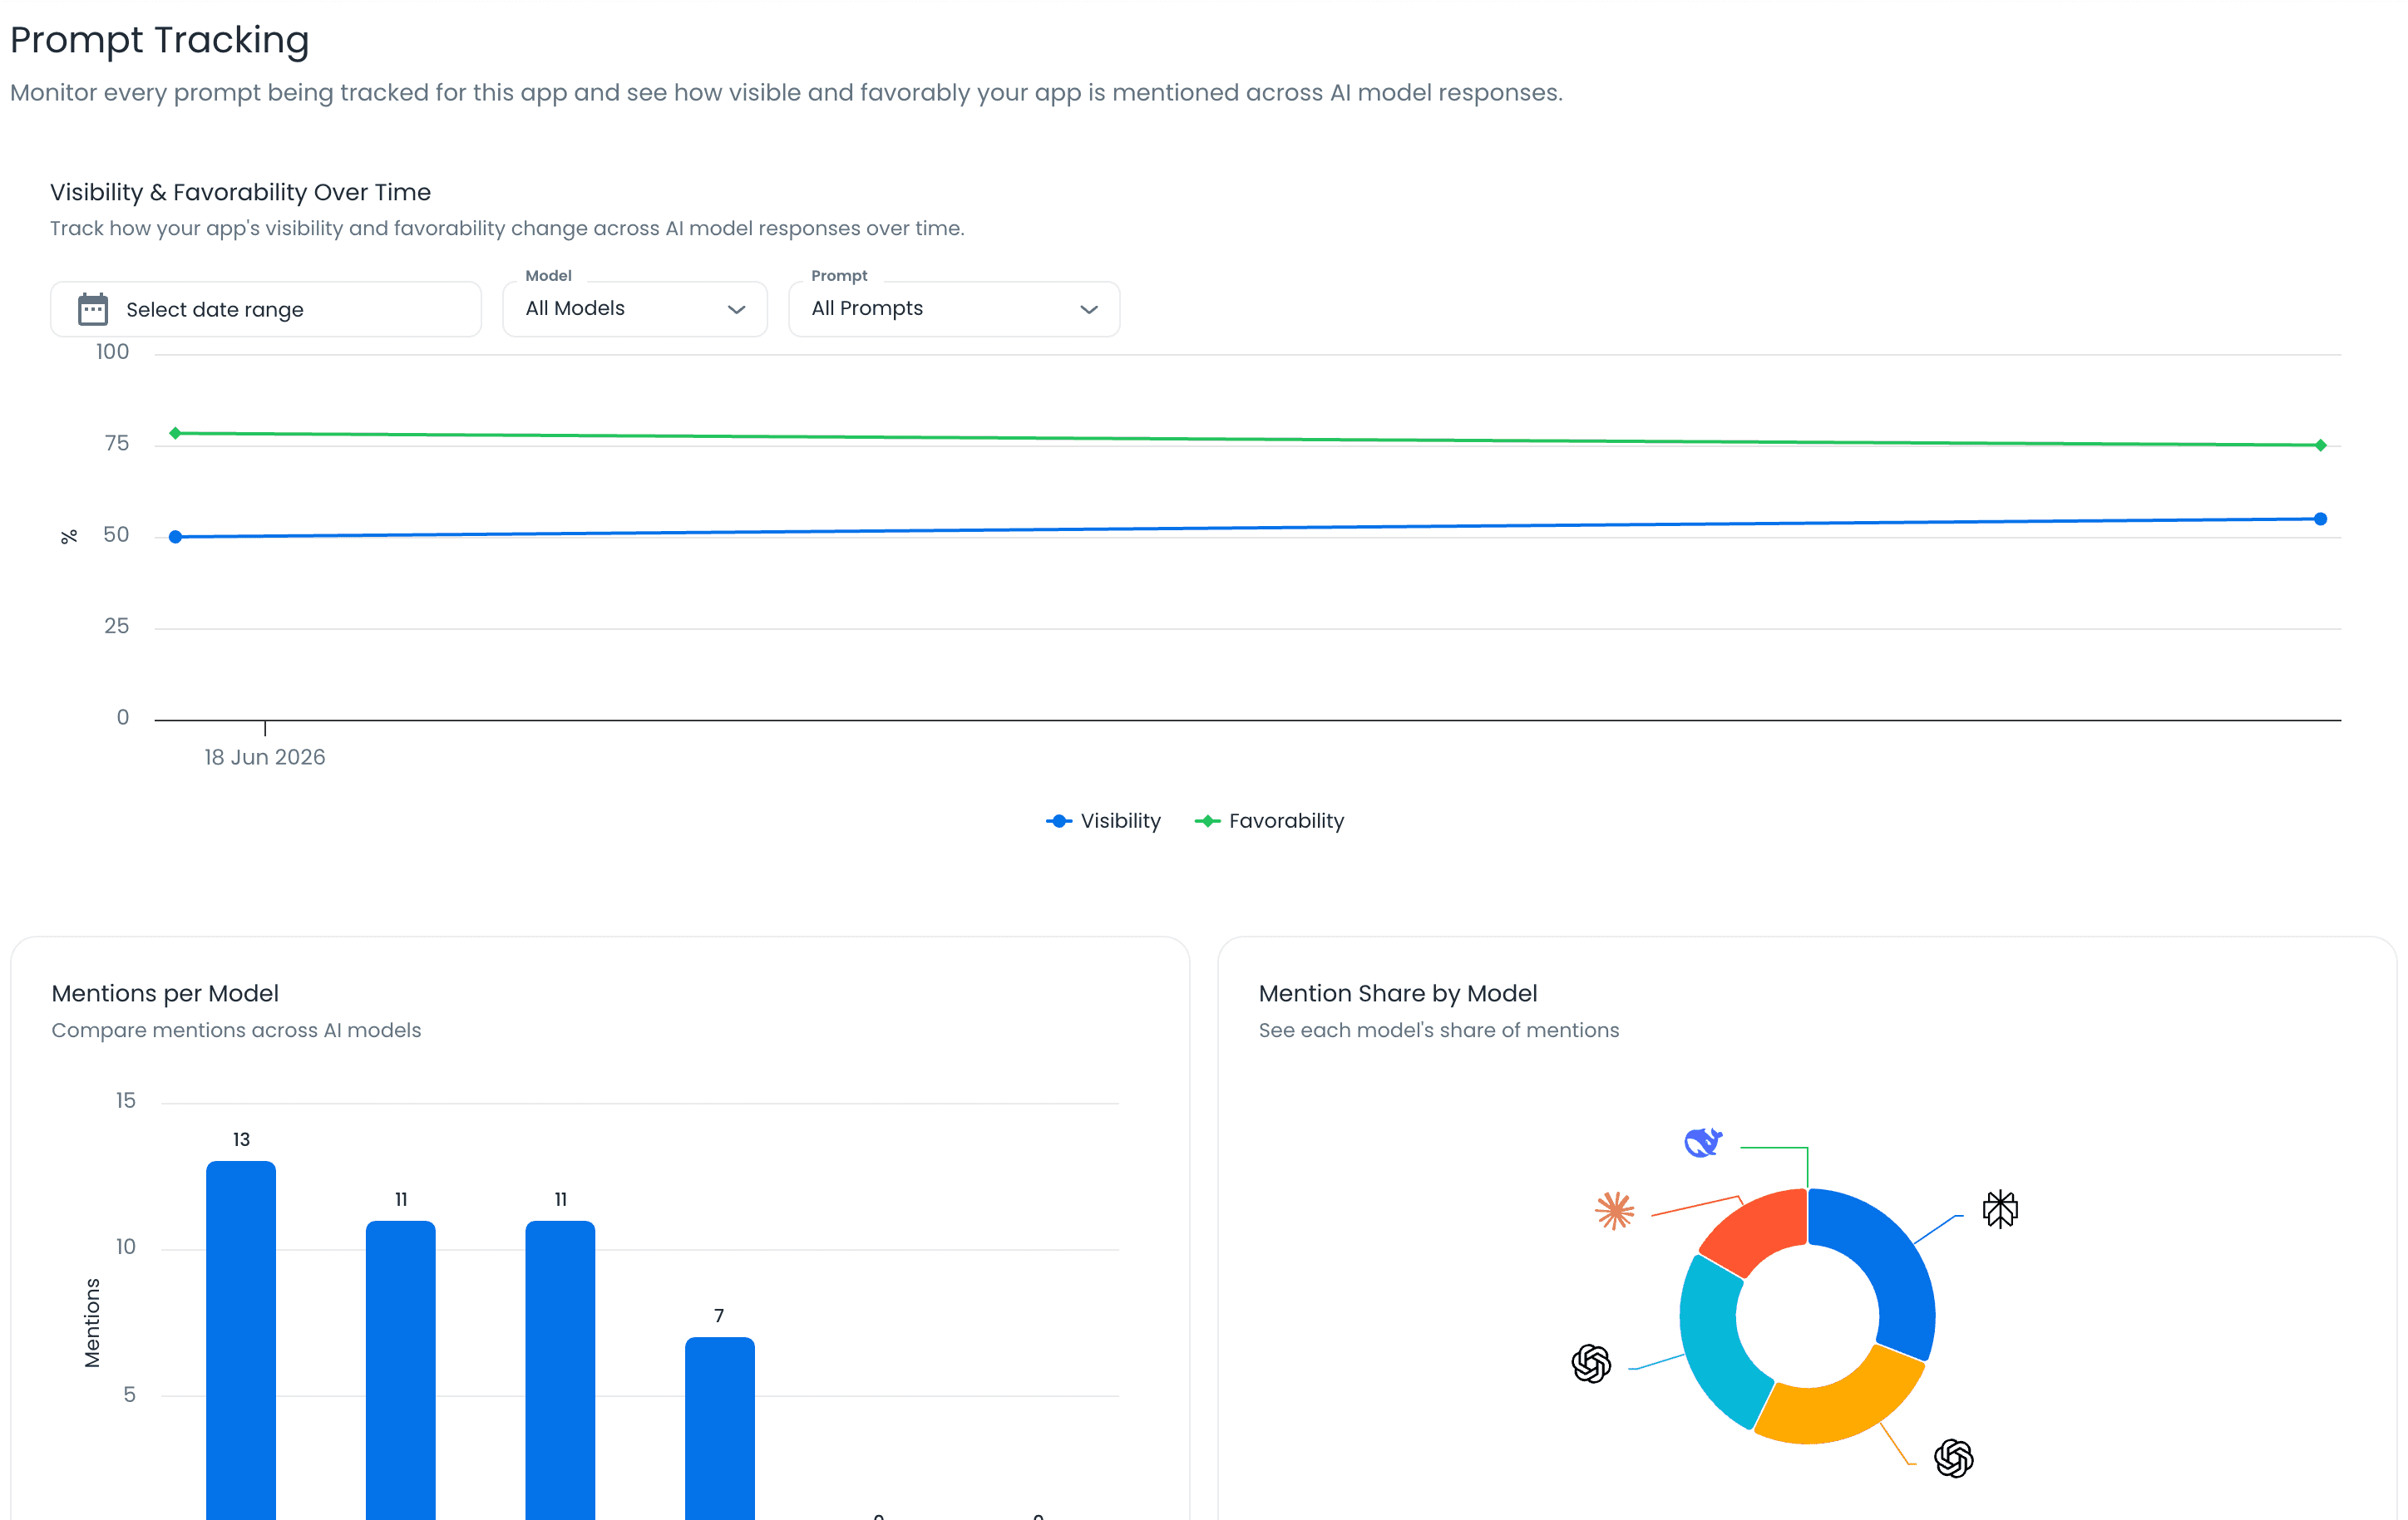Open the Select date range picker

coord(266,310)
